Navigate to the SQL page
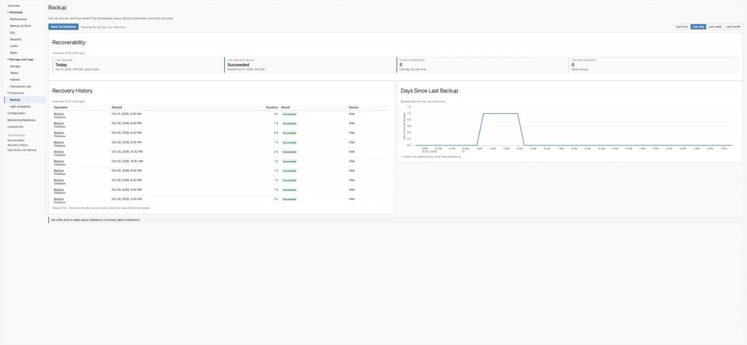The height and width of the screenshot is (345, 747). [x=13, y=32]
